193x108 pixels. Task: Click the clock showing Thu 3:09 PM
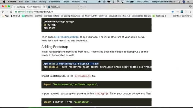[x=143, y=1]
